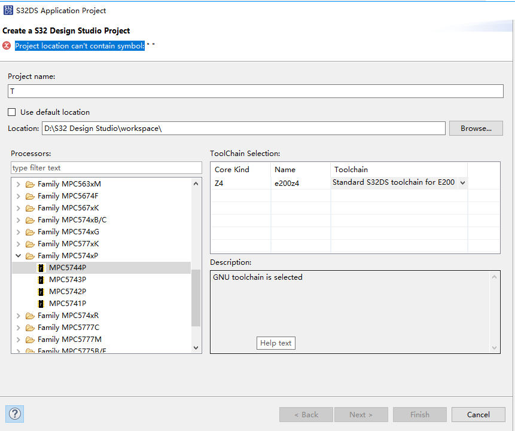Click the Toolchain column header
The height and width of the screenshot is (431, 515).
[x=399, y=170]
